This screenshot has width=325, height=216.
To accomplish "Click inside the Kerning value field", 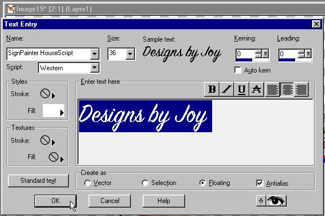I will click(x=245, y=54).
